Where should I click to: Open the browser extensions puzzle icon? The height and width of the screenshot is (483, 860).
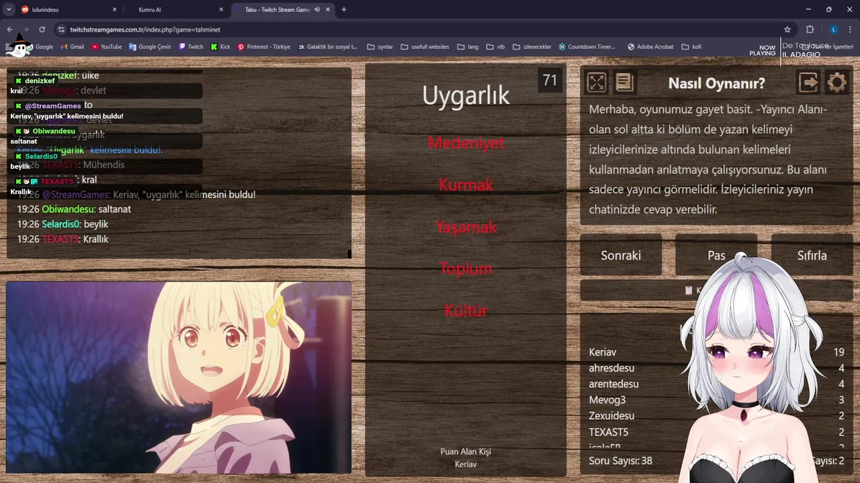(x=810, y=30)
